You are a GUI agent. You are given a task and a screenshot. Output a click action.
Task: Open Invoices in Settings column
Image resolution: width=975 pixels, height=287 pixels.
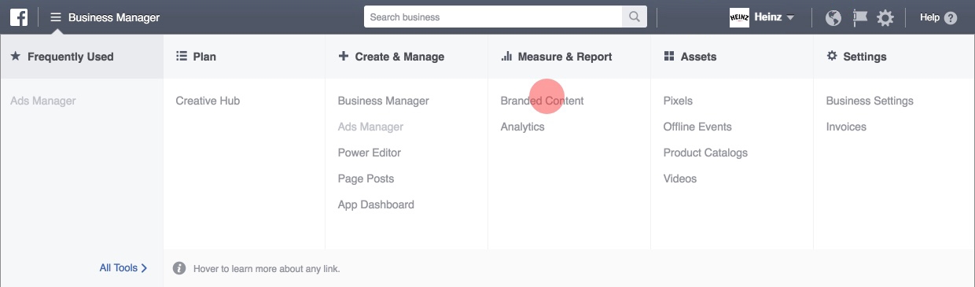(x=846, y=127)
